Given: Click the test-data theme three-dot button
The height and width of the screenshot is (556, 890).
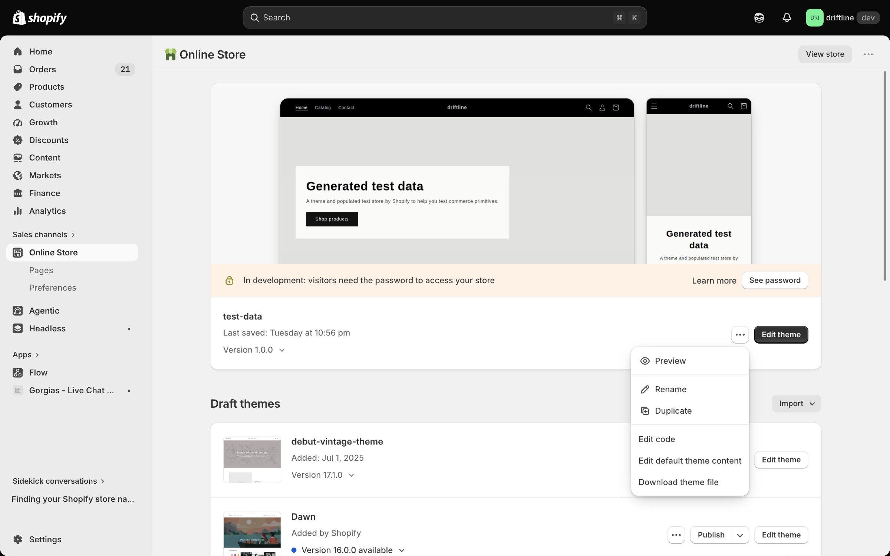Looking at the screenshot, I should tap(740, 335).
